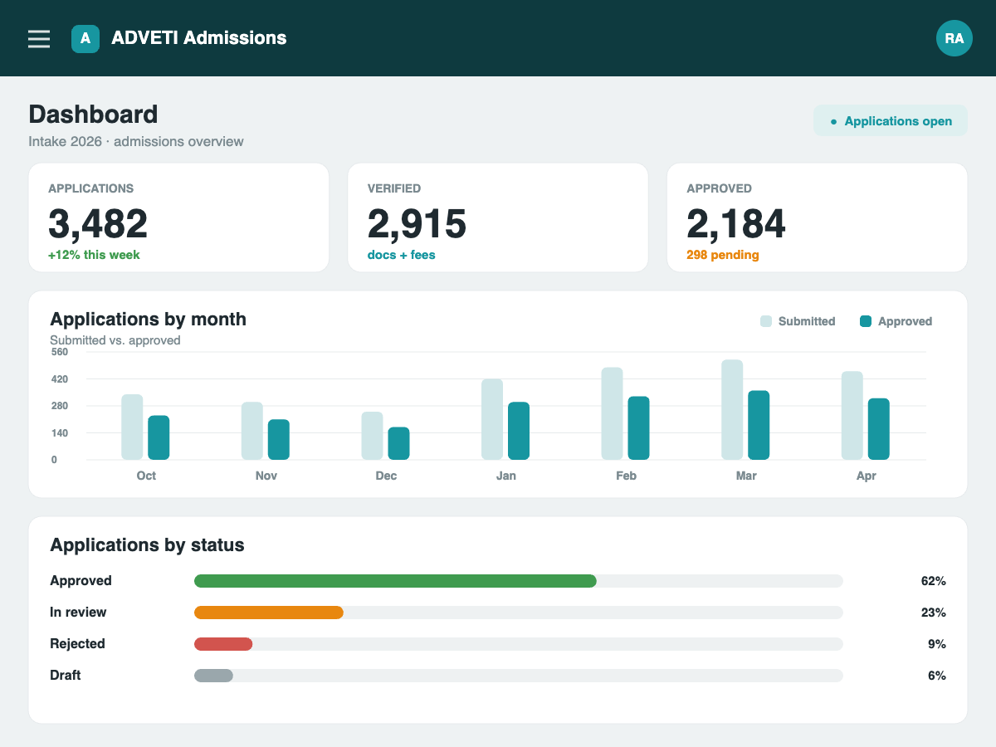This screenshot has height=747, width=996.
Task: Select the Verified 2,915 card
Action: [x=498, y=217]
